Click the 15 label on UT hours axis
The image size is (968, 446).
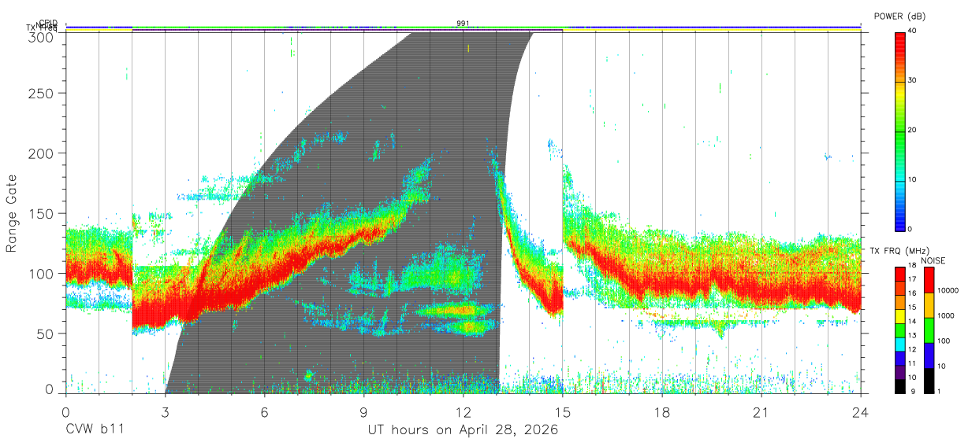tap(562, 412)
